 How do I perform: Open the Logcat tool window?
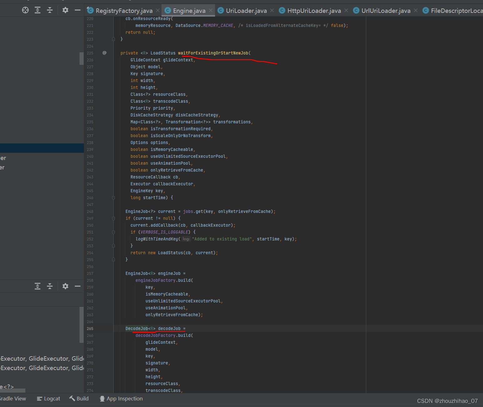pos(49,399)
